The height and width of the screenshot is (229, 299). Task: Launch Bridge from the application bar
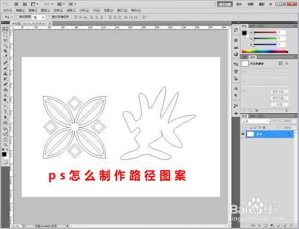[x=16, y=4]
